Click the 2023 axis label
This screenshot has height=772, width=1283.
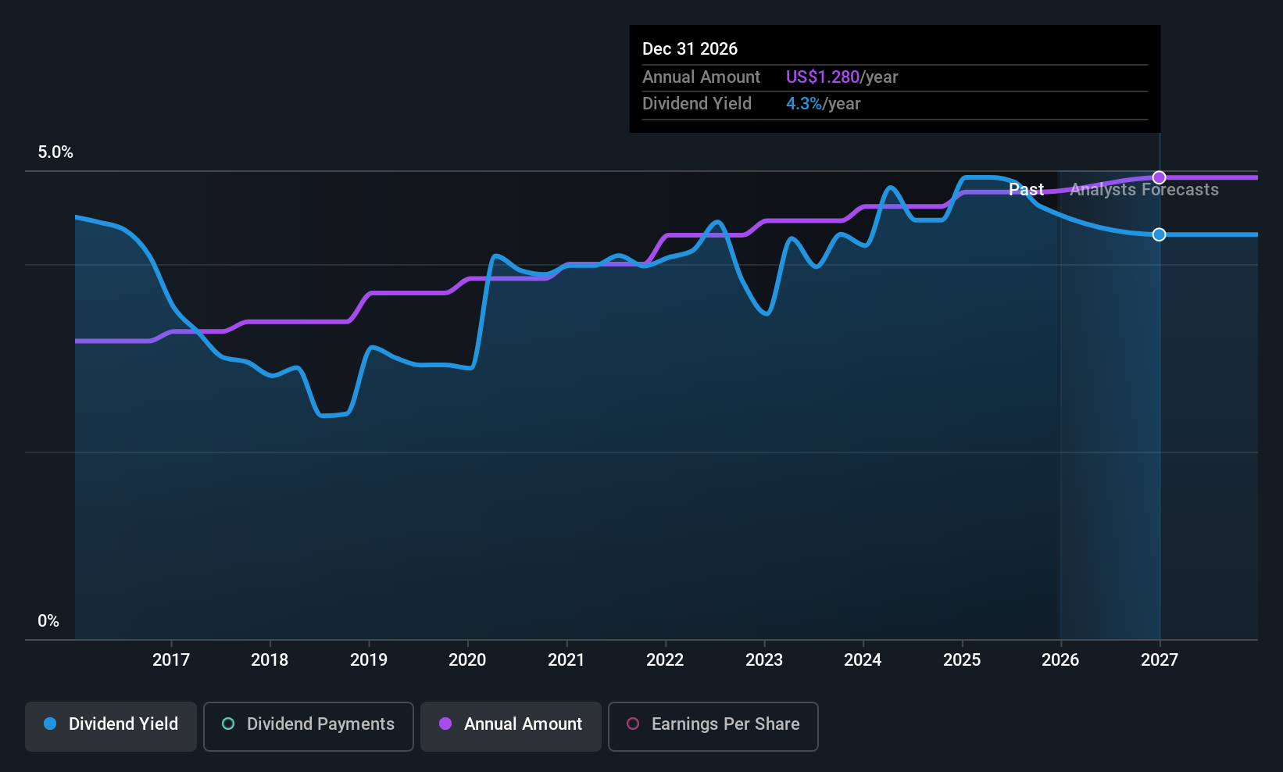[x=764, y=660]
